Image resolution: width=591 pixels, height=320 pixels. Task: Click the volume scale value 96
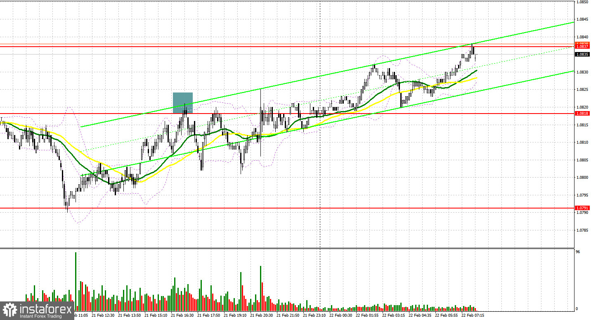tap(579, 251)
